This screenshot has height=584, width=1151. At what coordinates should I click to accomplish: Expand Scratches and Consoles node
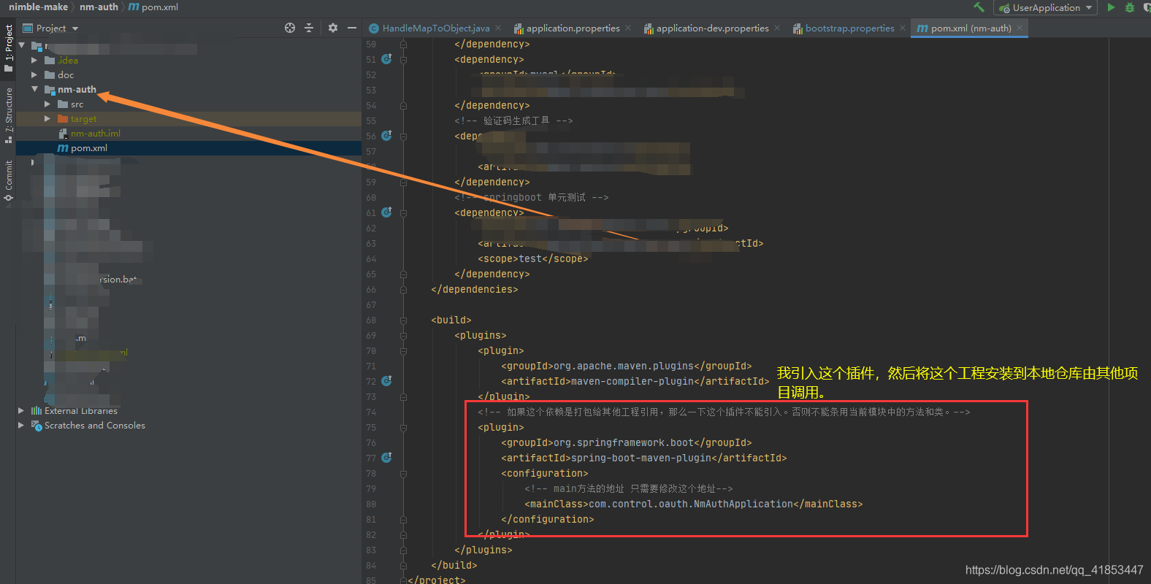[x=21, y=426]
